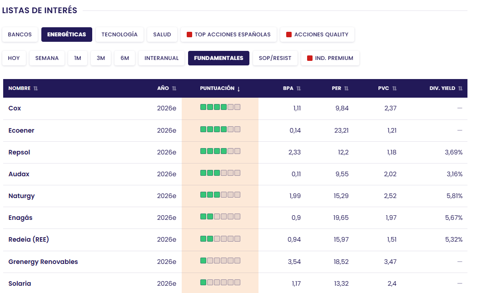Select the TECNOLOGÍA list tab
Viewport: 477px width, 293px height.
click(119, 35)
